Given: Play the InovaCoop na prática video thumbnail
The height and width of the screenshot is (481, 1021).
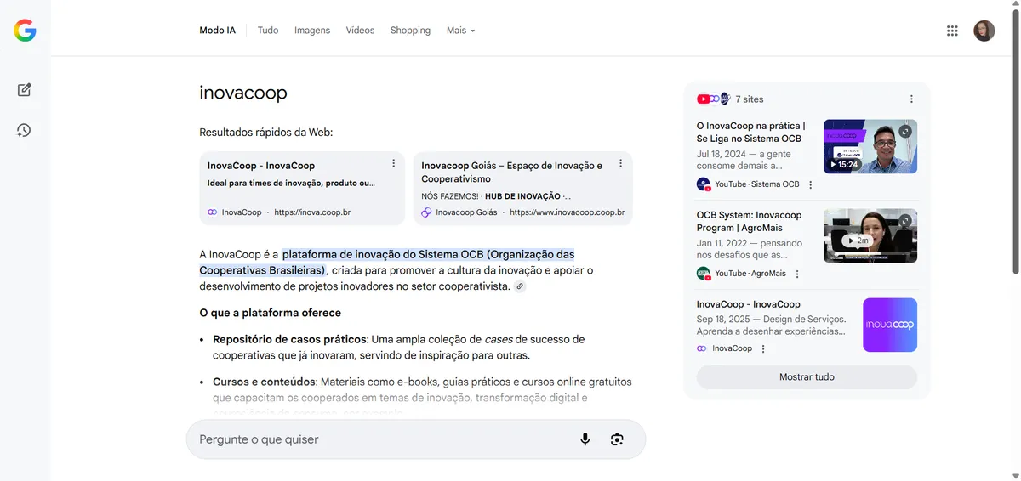Looking at the screenshot, I should pos(870,147).
